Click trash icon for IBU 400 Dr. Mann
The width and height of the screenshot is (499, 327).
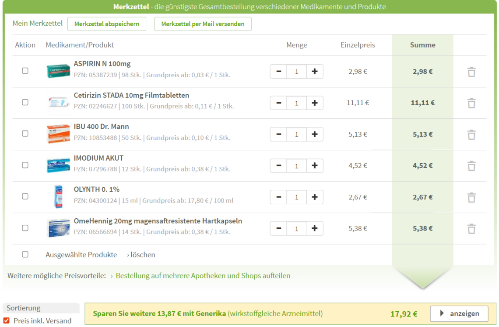click(x=471, y=134)
